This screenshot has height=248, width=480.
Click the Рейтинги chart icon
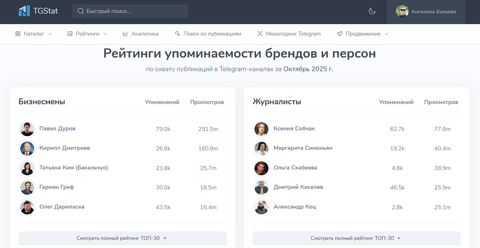[70, 34]
